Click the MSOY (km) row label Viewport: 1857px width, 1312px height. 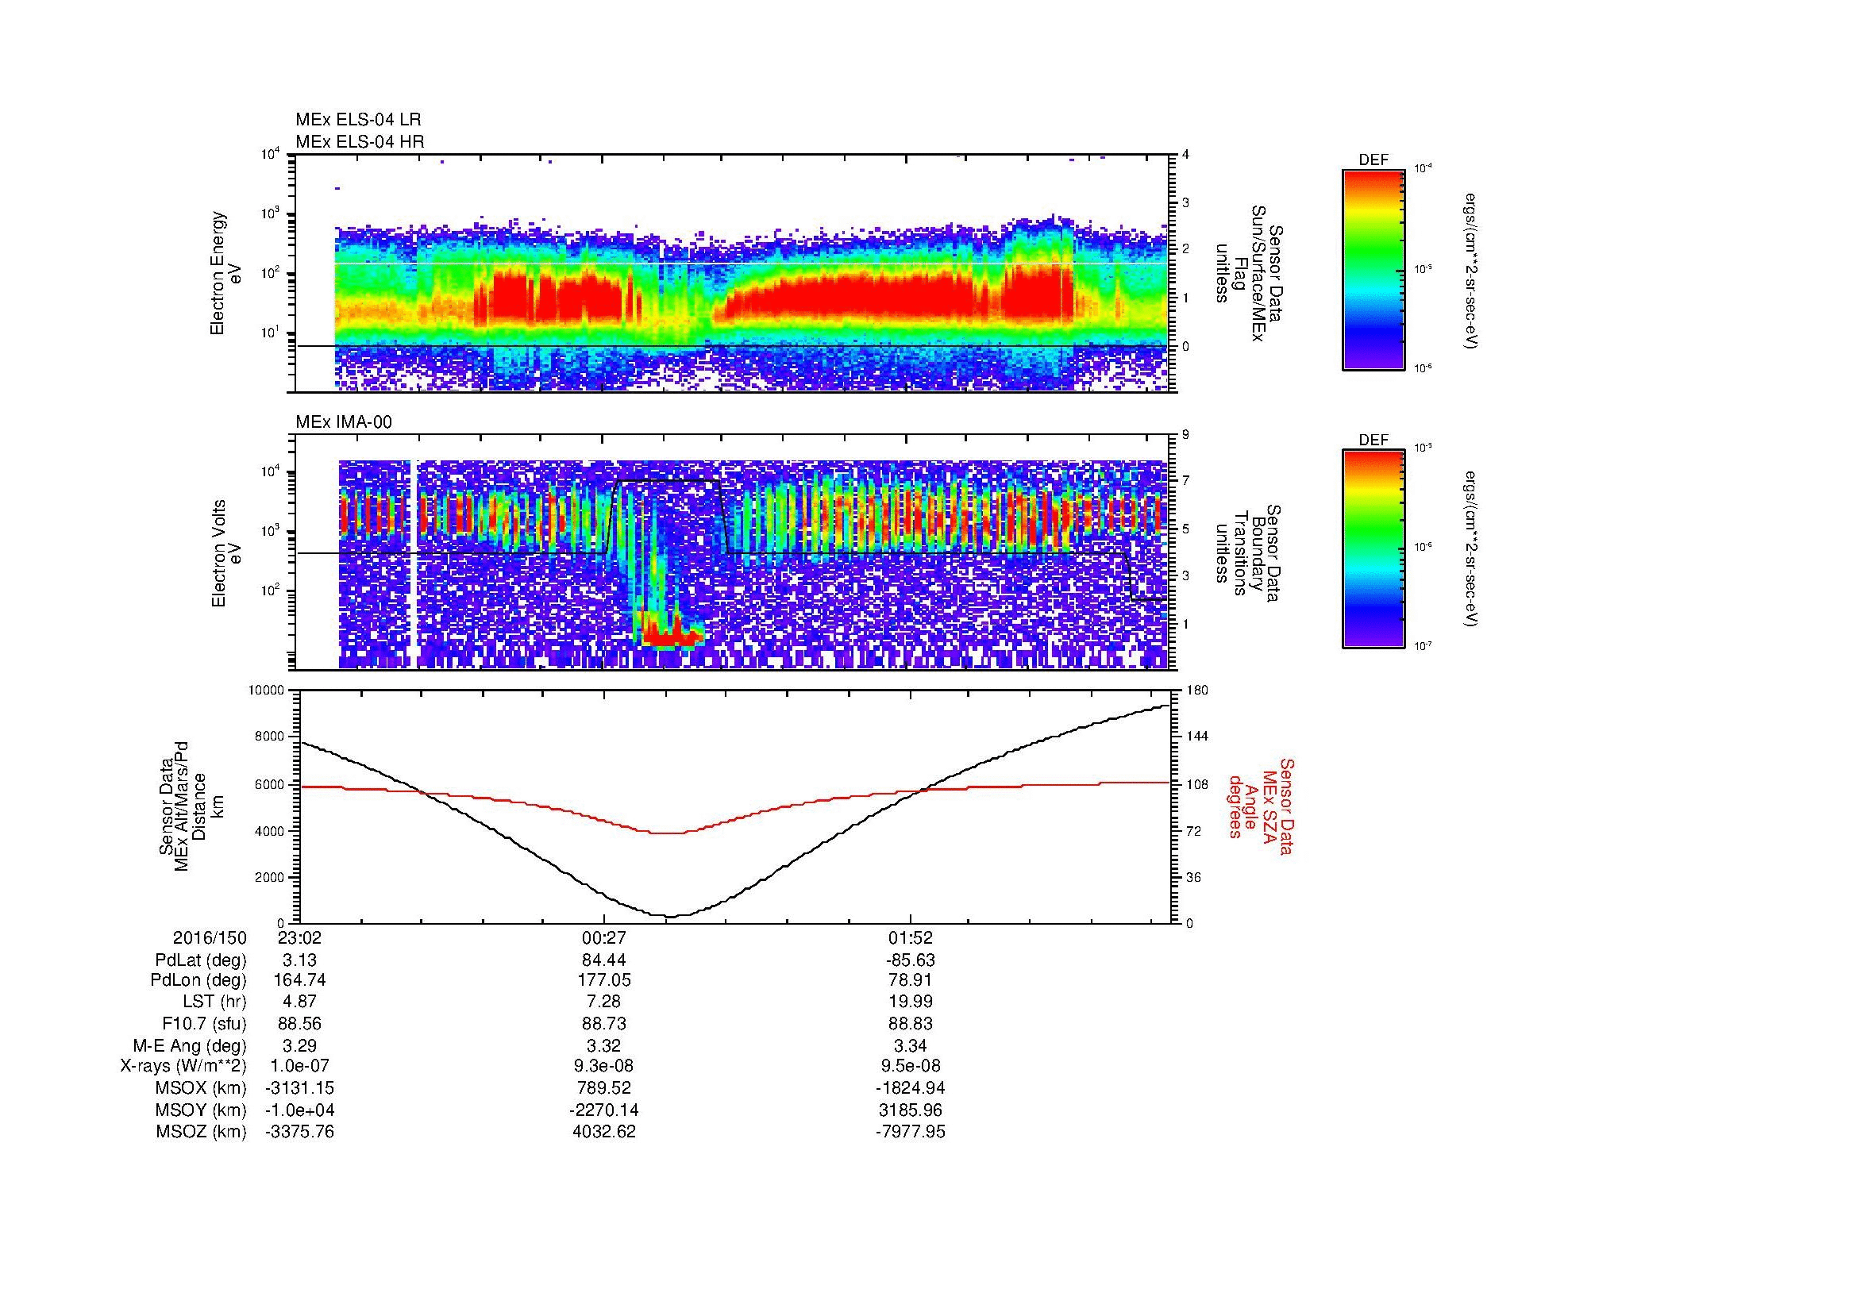pyautogui.click(x=202, y=1110)
